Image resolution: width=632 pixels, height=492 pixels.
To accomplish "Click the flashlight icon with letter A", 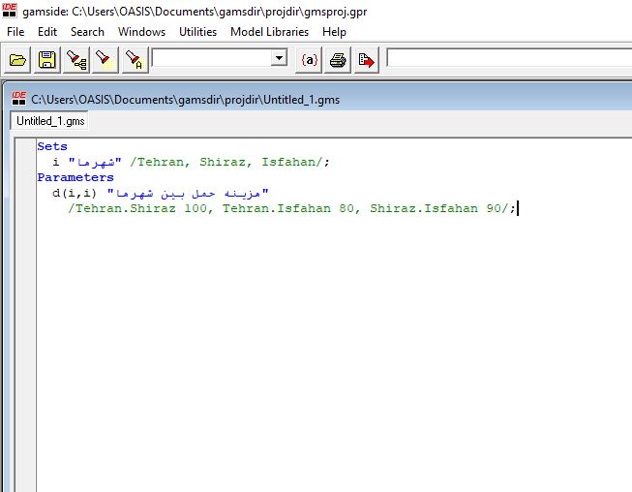I will pos(135,60).
